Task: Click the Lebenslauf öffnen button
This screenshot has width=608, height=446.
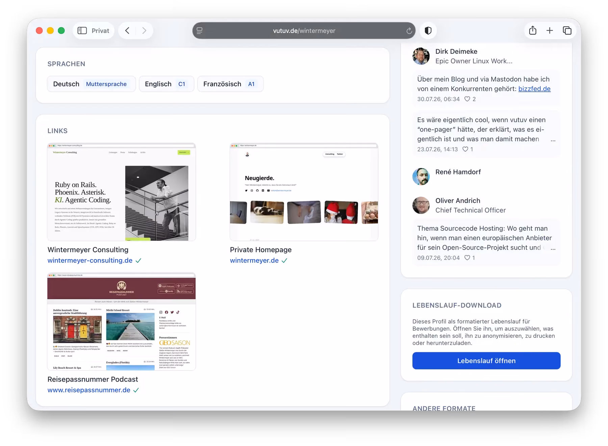Action: [x=486, y=361]
